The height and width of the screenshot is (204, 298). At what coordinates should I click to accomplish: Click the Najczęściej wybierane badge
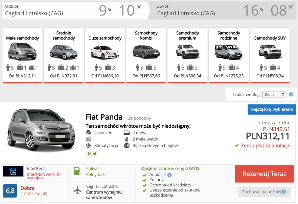[x=272, y=109]
